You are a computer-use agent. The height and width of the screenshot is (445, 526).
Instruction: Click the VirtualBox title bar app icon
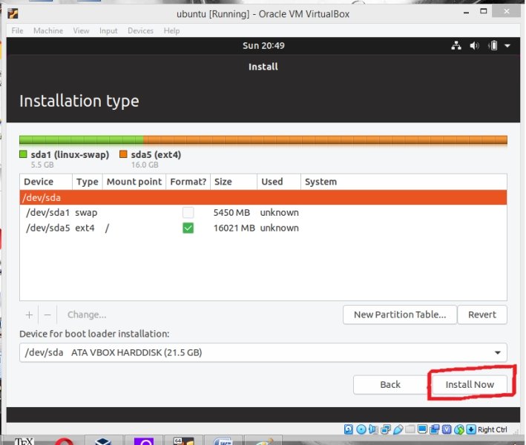click(x=13, y=14)
